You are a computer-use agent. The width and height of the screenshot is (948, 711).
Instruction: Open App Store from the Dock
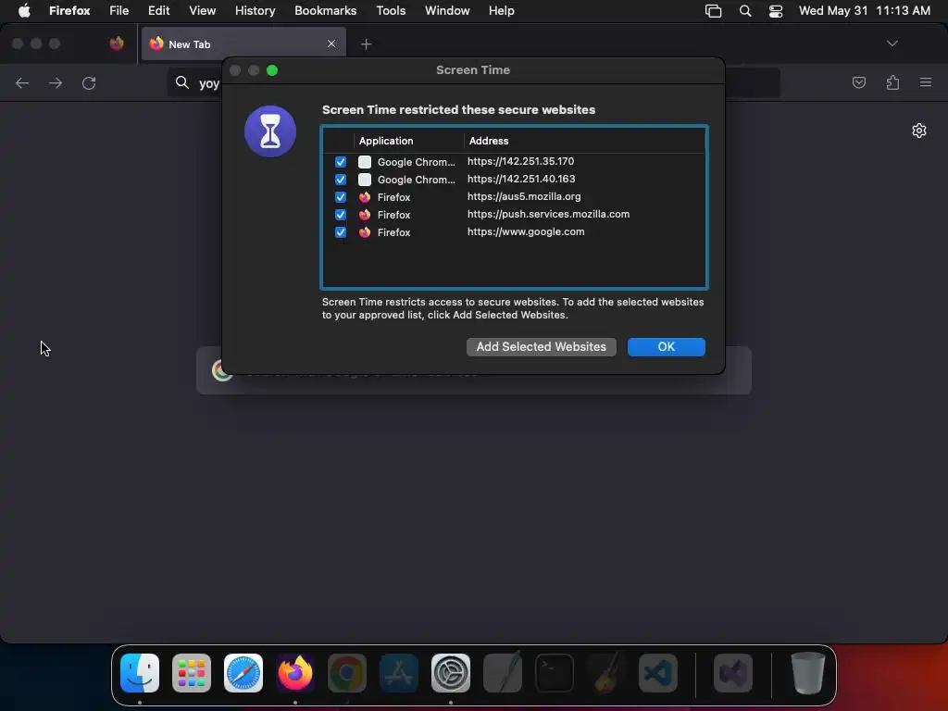click(x=399, y=673)
